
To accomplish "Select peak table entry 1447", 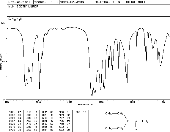I will click(x=29, y=124).
